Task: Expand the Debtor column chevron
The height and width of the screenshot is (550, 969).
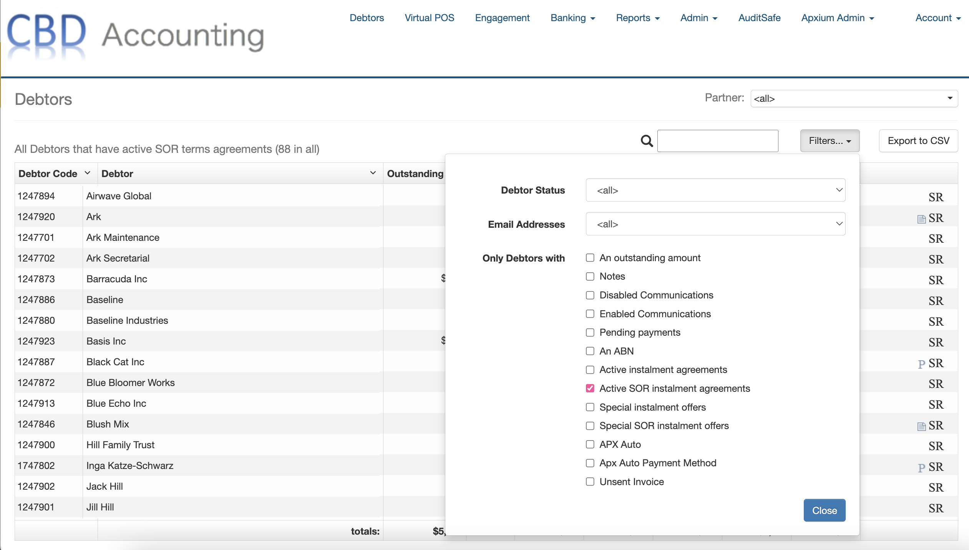Action: [373, 173]
